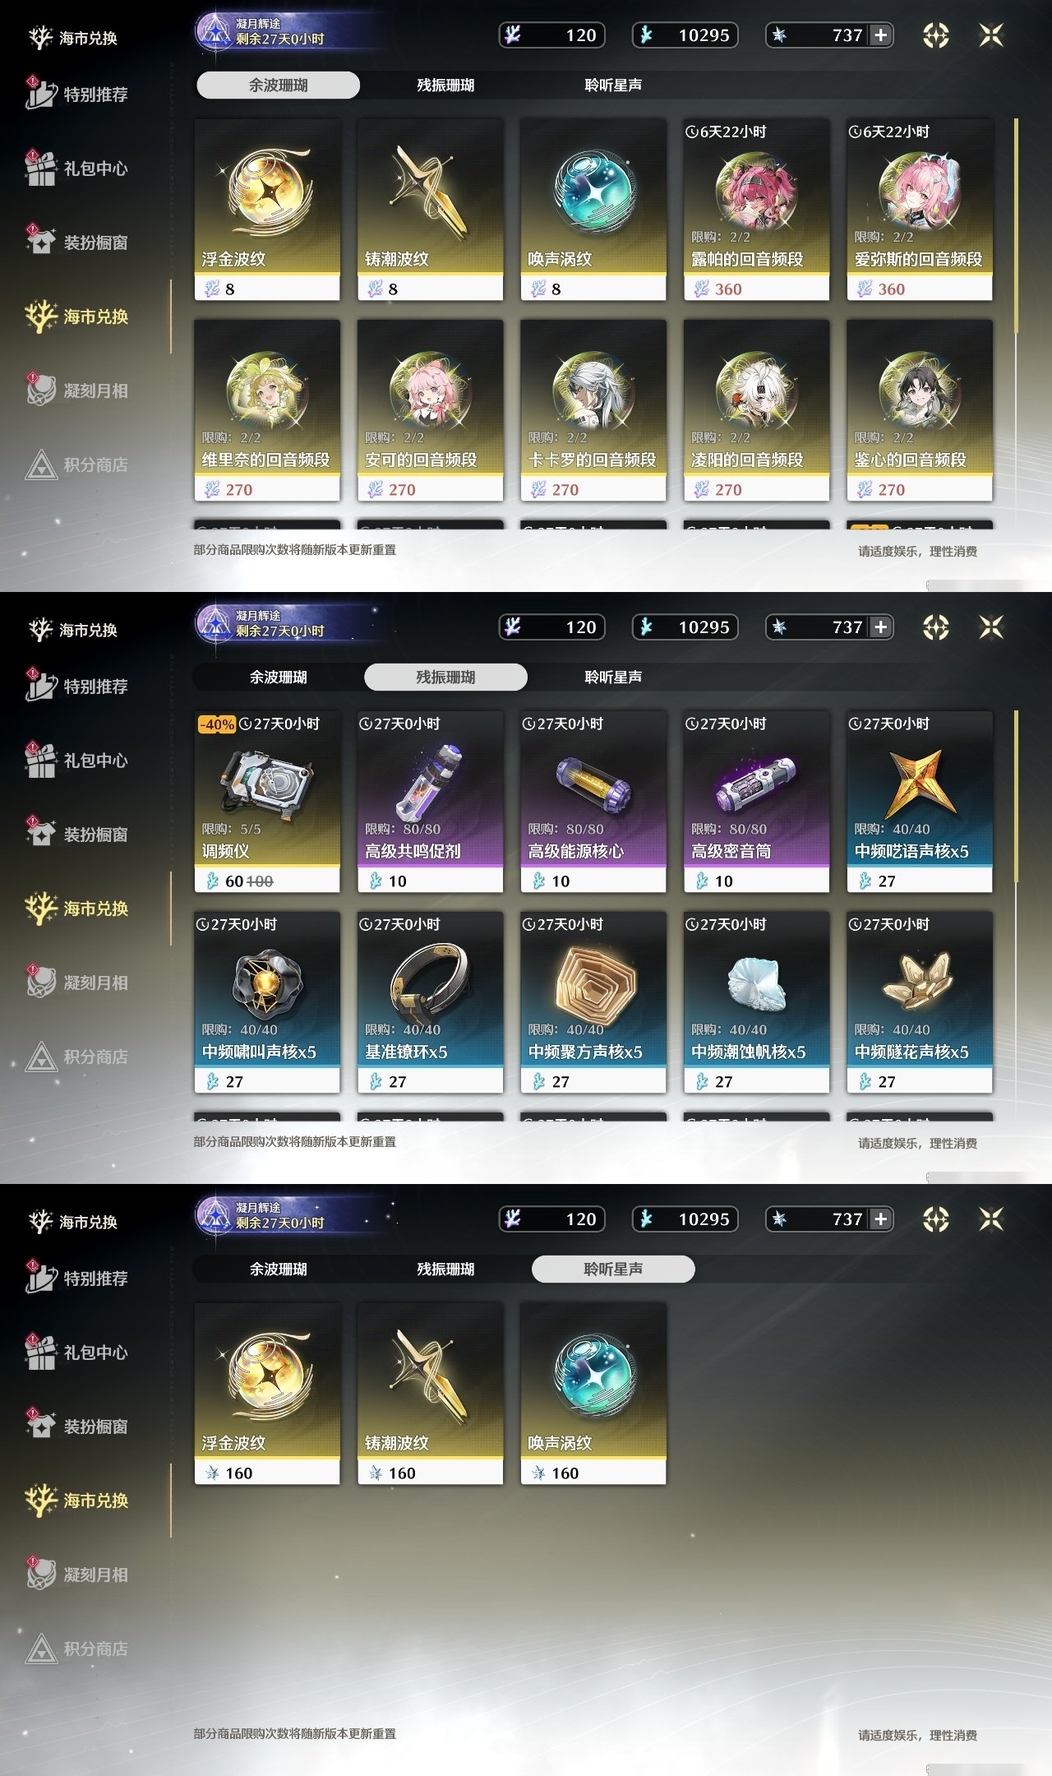Screen dimensions: 1052x1776
Task: Select 露帕的回音频段 item costing 360
Action: click(x=756, y=210)
